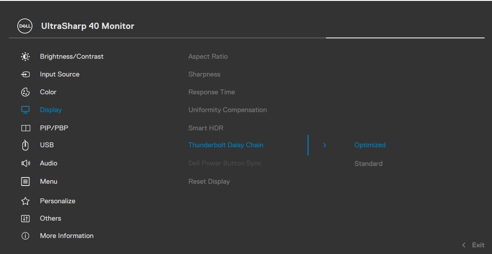
Task: Select the USB mouse-shaped icon
Action: (25, 145)
